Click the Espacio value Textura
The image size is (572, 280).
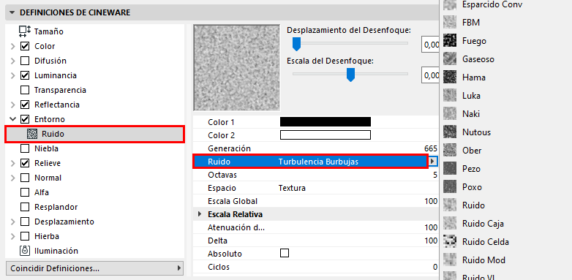pyautogui.click(x=292, y=188)
